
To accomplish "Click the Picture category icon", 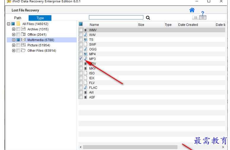I will coord(23,45).
